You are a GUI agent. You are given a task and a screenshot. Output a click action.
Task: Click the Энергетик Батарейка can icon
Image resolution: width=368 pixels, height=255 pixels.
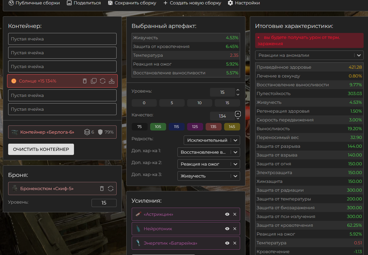(x=138, y=243)
